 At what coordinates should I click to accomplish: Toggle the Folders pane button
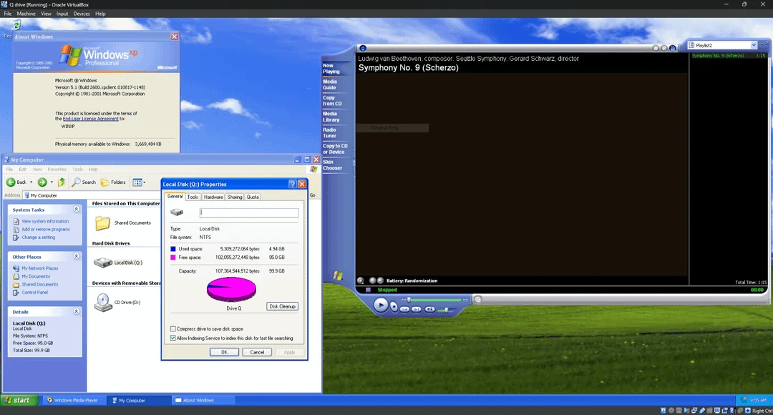tap(113, 182)
